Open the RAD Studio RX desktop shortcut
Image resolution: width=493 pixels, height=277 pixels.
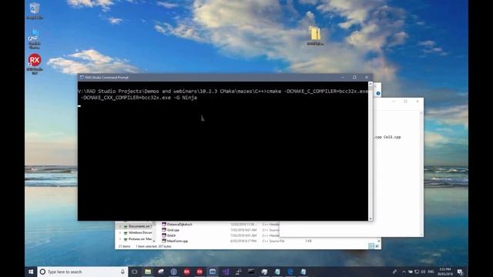click(x=35, y=64)
